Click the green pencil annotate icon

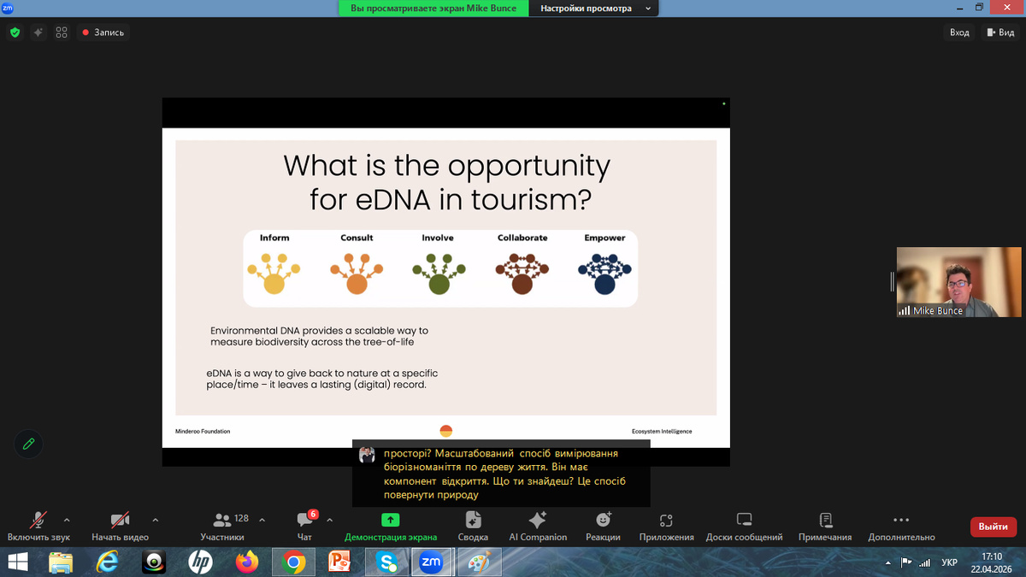click(x=28, y=444)
